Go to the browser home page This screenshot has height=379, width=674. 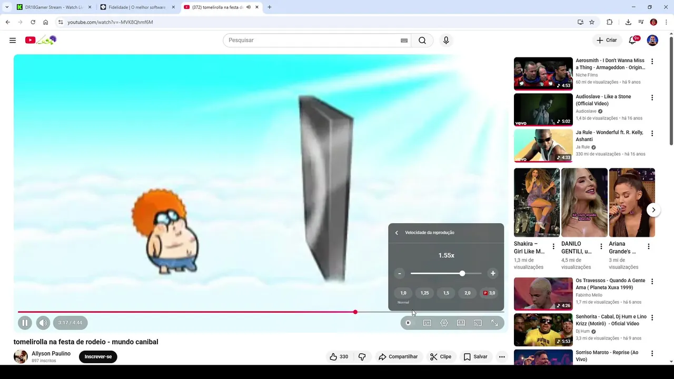tap(46, 22)
